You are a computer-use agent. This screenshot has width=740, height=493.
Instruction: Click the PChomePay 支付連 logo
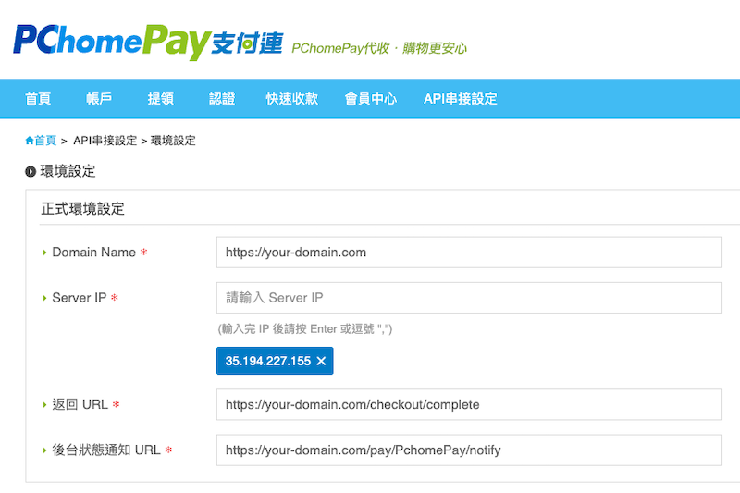point(148,42)
